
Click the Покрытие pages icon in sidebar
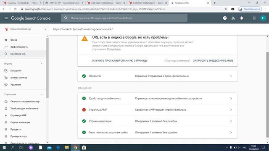coord(6,70)
